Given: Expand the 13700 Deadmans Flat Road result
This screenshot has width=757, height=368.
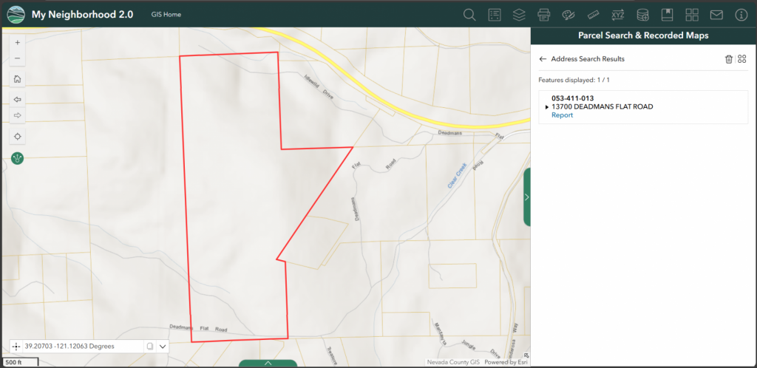Looking at the screenshot, I should (547, 107).
